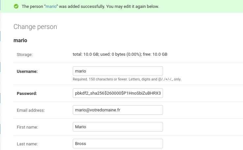This screenshot has height=150, width=243.
Task: Focus the Username field containing mario
Action: tap(118, 71)
